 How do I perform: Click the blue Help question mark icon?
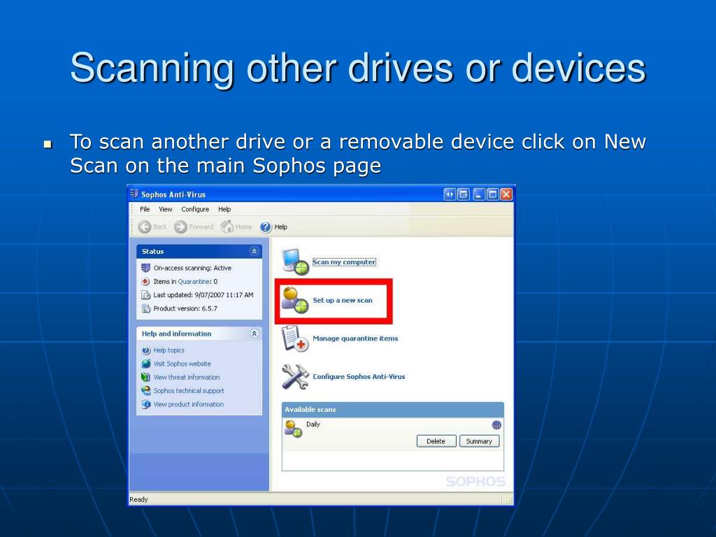point(266,227)
